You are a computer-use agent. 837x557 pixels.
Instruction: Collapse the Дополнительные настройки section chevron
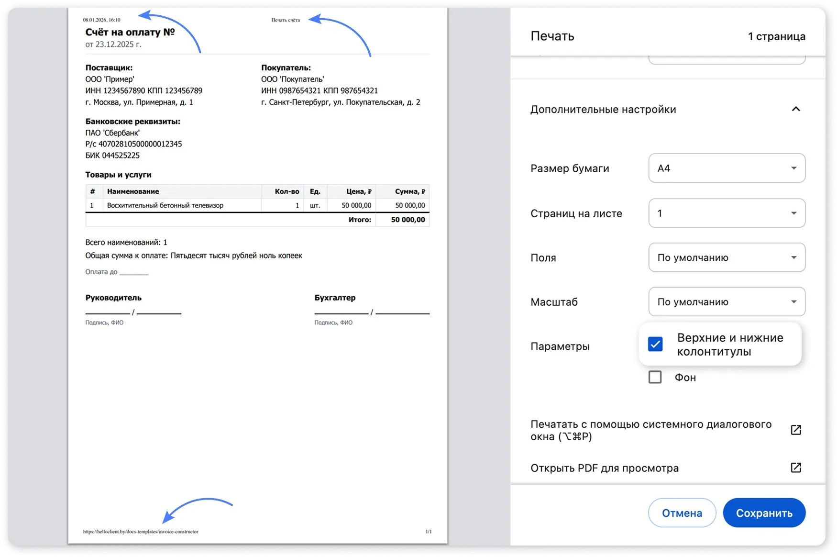tap(795, 109)
